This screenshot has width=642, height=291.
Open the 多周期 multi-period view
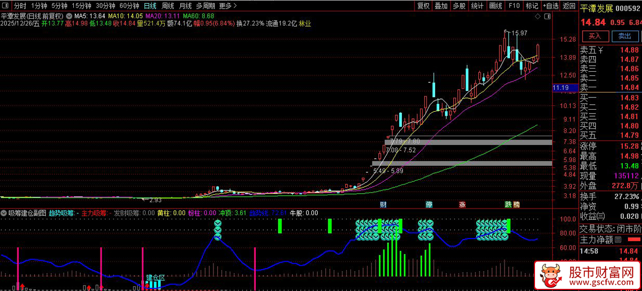pyautogui.click(x=205, y=6)
